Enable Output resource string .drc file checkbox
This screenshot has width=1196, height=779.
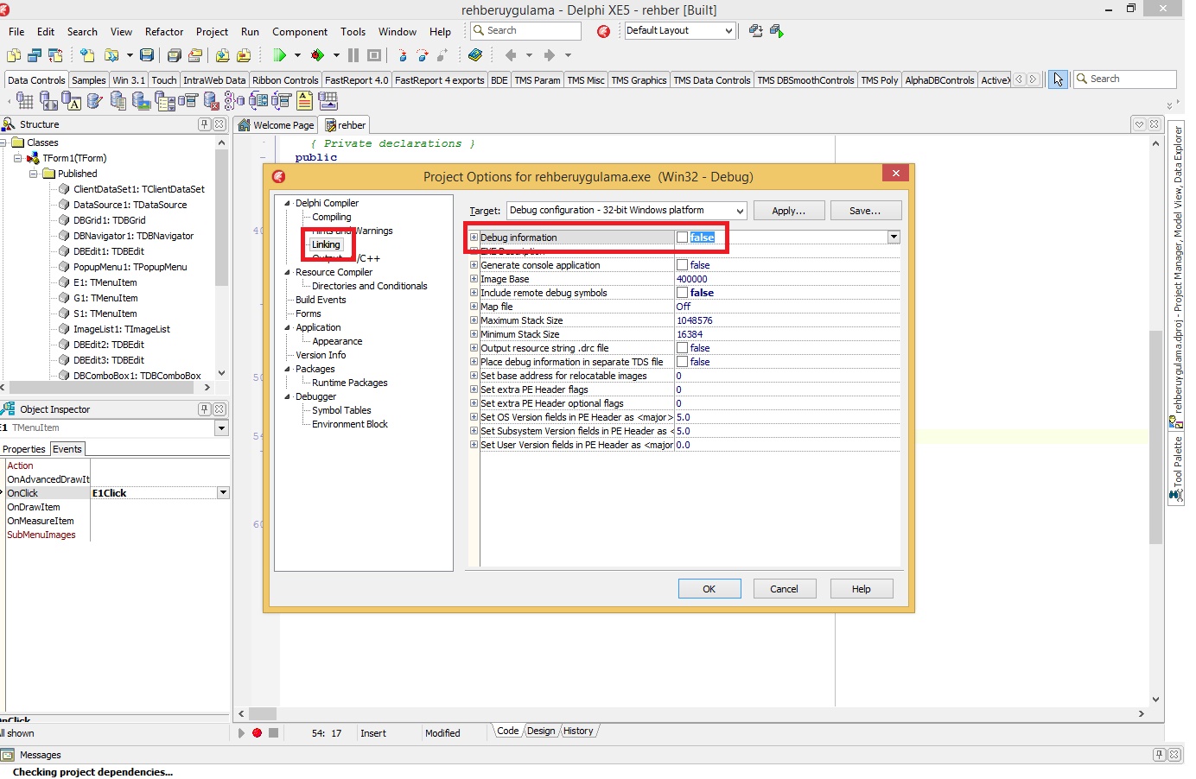coord(683,348)
